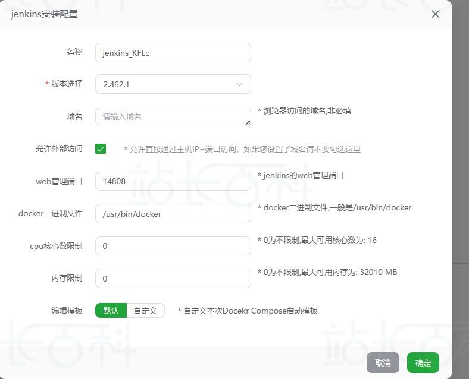The image size is (469, 379).
Task: Uncheck the 允许外部访问 checkbox
Action: click(x=101, y=149)
